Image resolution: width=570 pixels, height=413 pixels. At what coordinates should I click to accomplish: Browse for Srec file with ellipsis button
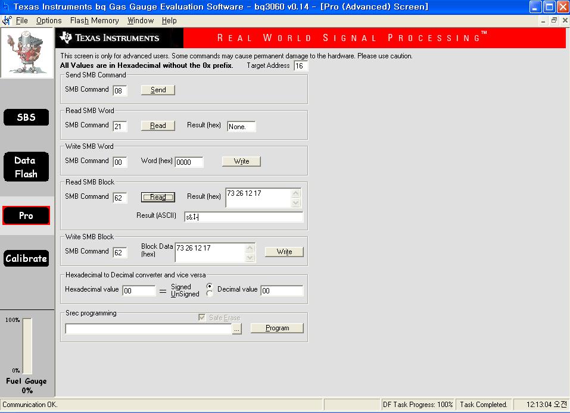pyautogui.click(x=236, y=328)
